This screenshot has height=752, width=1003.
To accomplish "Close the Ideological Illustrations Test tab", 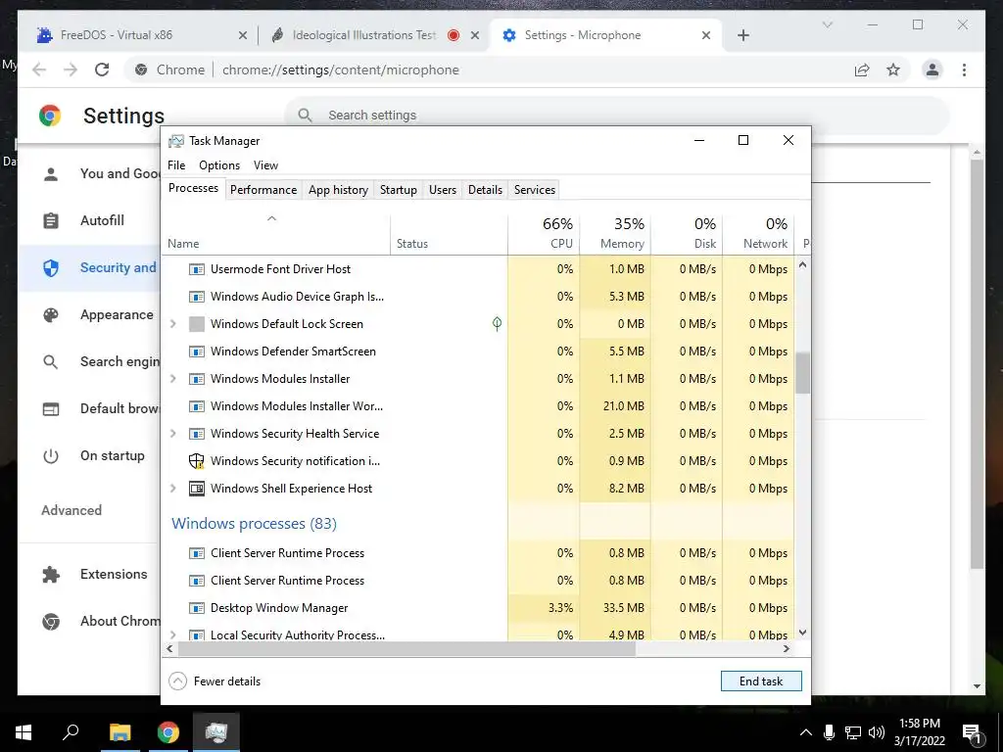I will [475, 35].
